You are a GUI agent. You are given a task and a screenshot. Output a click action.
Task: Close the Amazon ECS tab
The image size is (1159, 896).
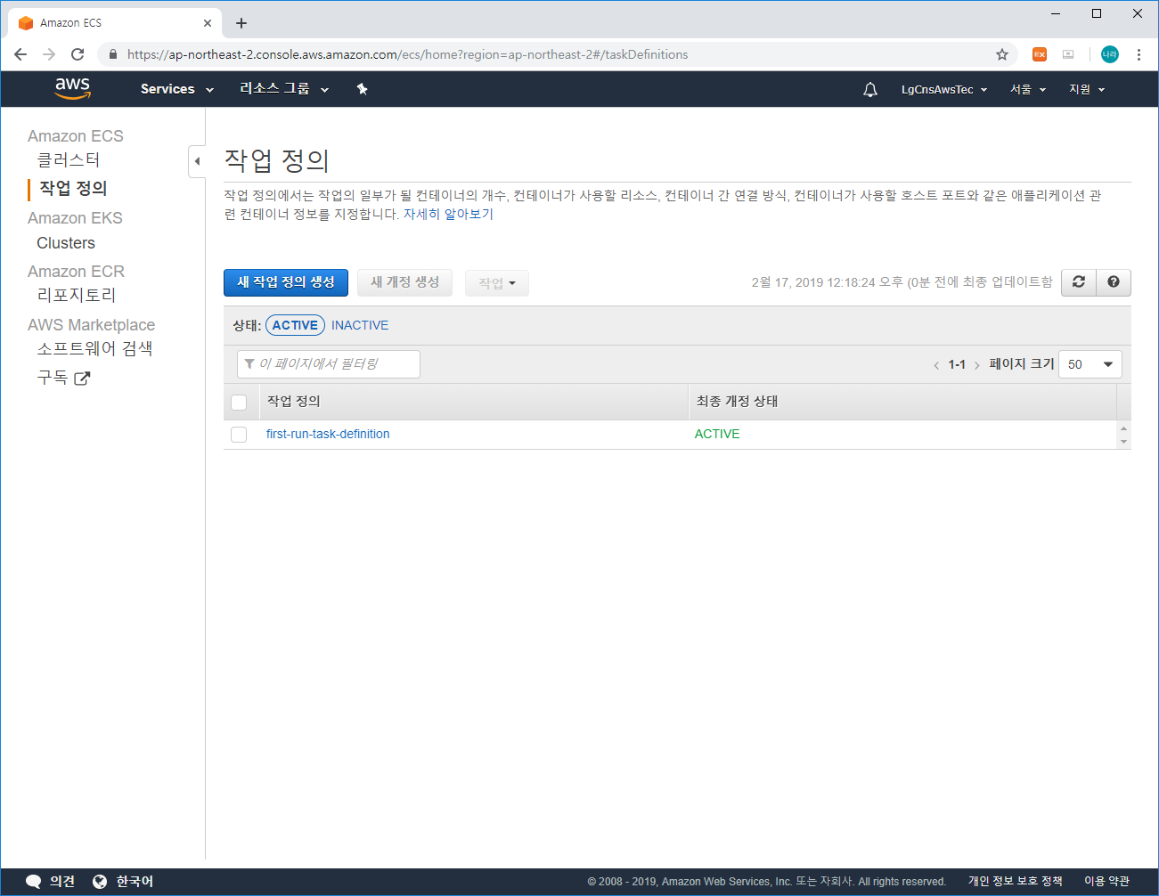click(208, 23)
